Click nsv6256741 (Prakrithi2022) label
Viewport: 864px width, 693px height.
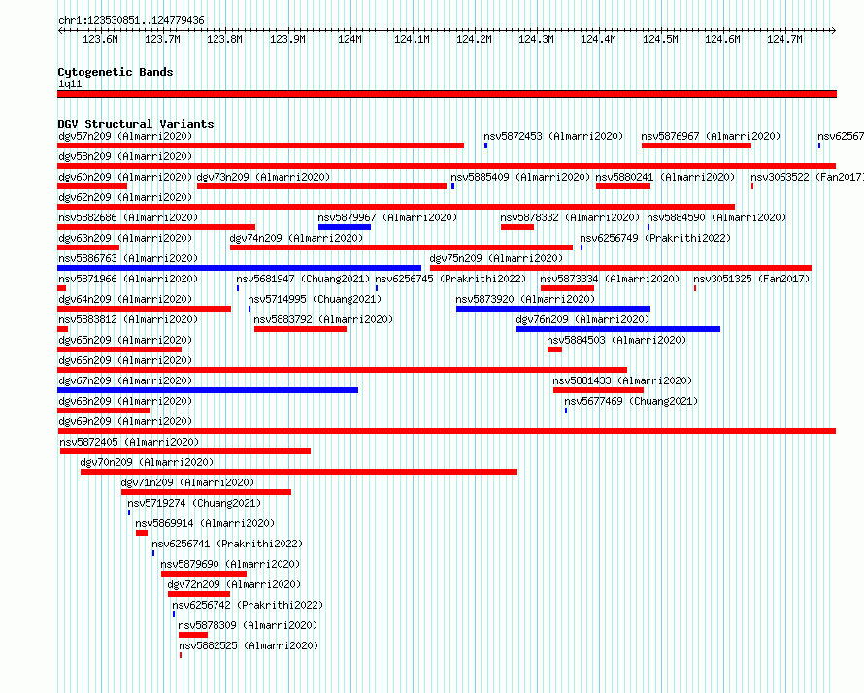point(227,544)
